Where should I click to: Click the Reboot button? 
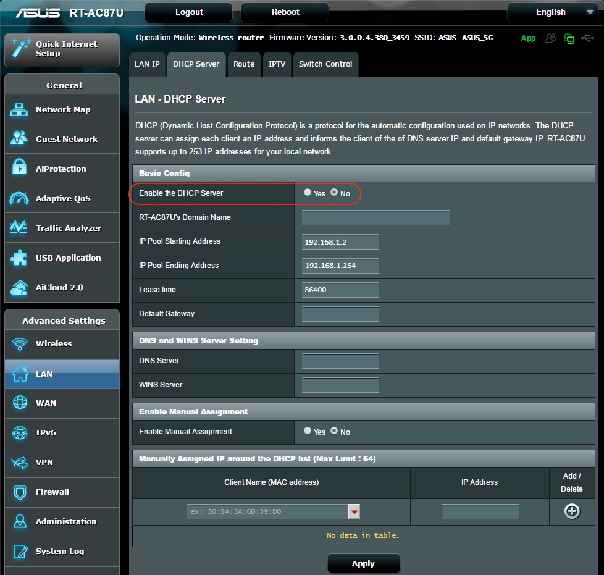[285, 12]
